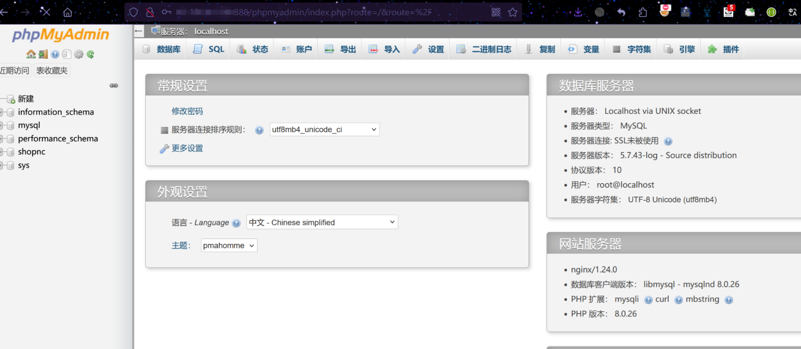Open the browser downloads icon
This screenshot has width=801, height=349.
tap(578, 12)
